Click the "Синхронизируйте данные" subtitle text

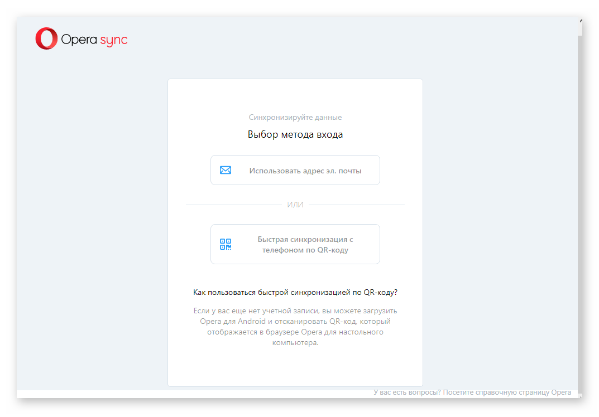[295, 118]
